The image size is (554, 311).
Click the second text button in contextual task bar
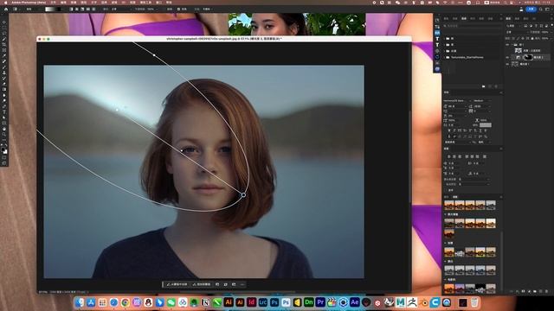(x=202, y=284)
